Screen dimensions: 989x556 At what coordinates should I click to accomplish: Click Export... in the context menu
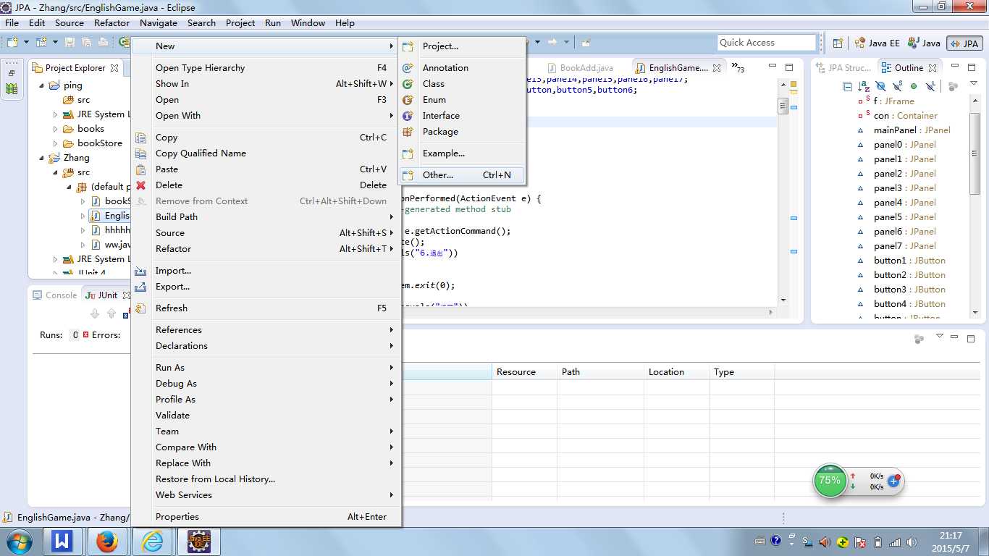[266, 287]
